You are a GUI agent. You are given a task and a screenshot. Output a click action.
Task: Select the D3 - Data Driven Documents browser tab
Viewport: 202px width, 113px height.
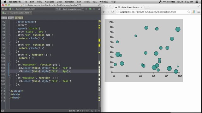128,7
